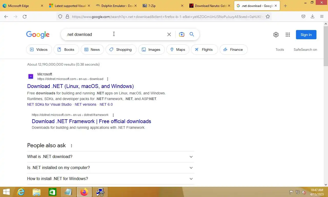Image resolution: width=328 pixels, height=197 pixels.
Task: Submit search with magnifier icon
Action: click(192, 34)
